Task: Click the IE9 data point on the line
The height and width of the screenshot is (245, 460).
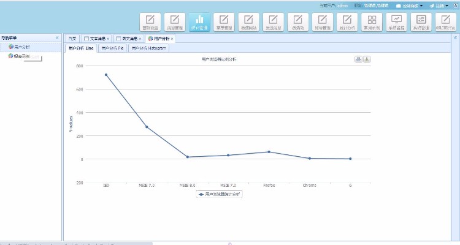Action: 106,75
